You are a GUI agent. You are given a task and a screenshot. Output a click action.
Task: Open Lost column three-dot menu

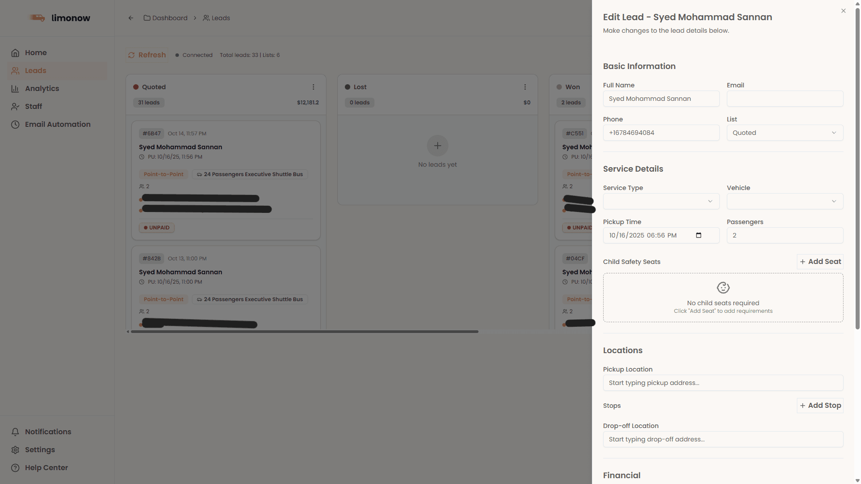click(x=525, y=87)
